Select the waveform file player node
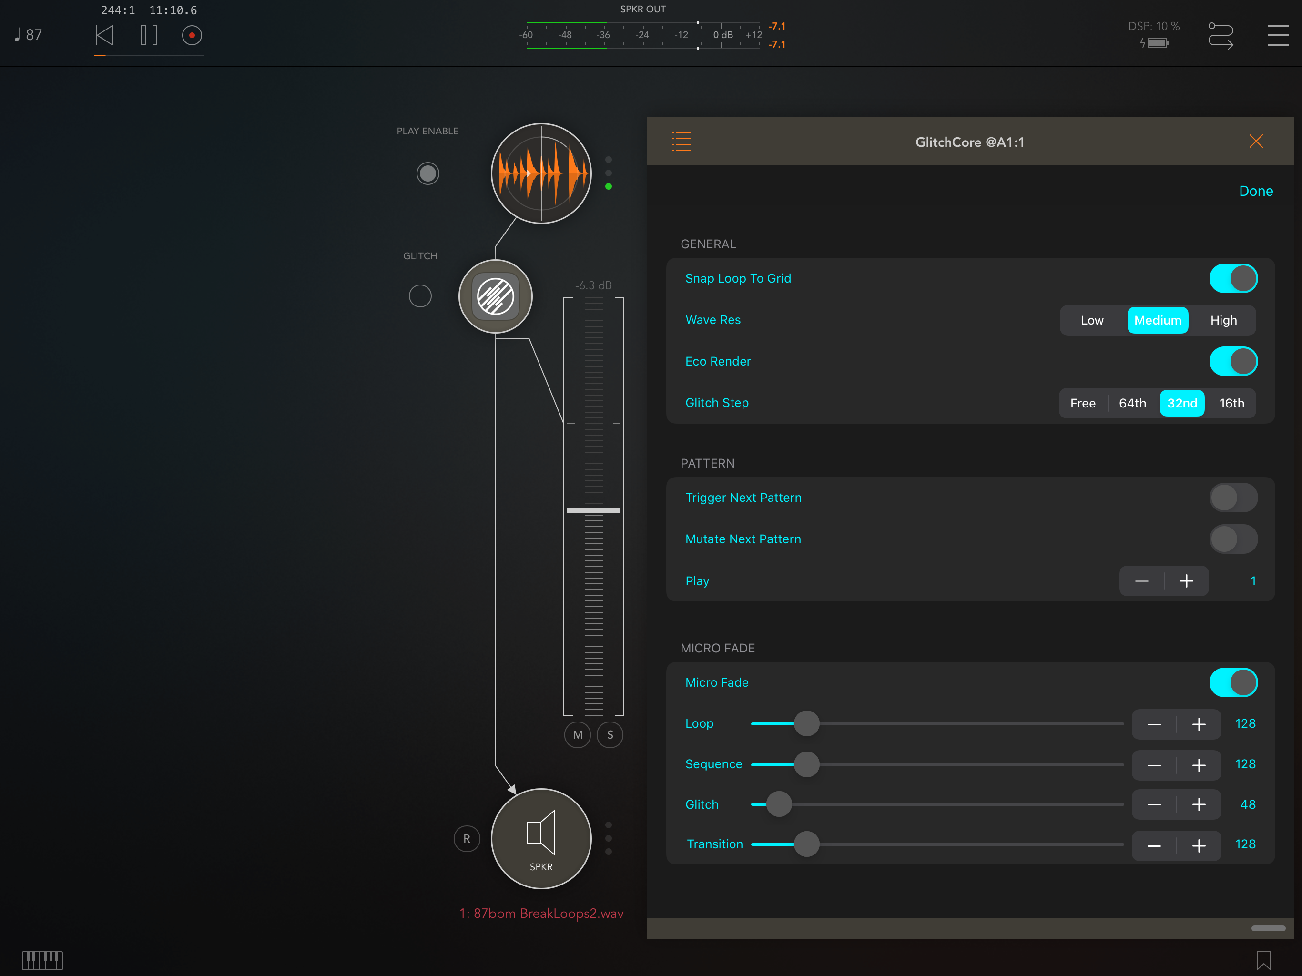1302x976 pixels. pyautogui.click(x=541, y=173)
